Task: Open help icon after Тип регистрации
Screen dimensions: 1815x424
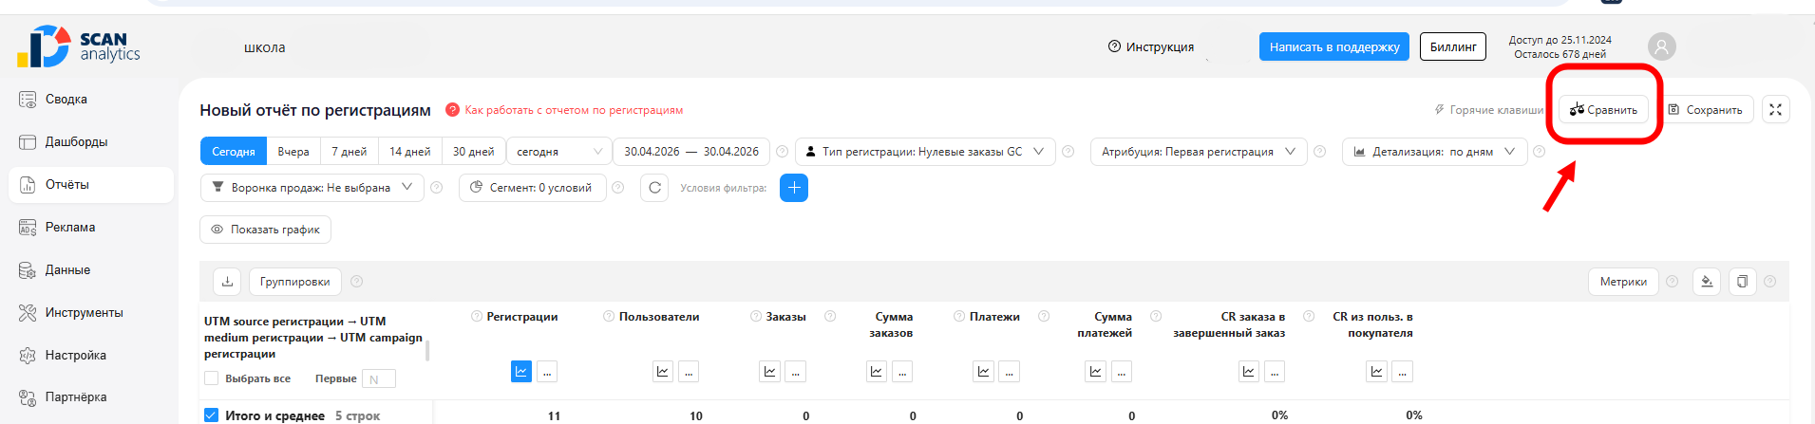Action: click(1068, 152)
